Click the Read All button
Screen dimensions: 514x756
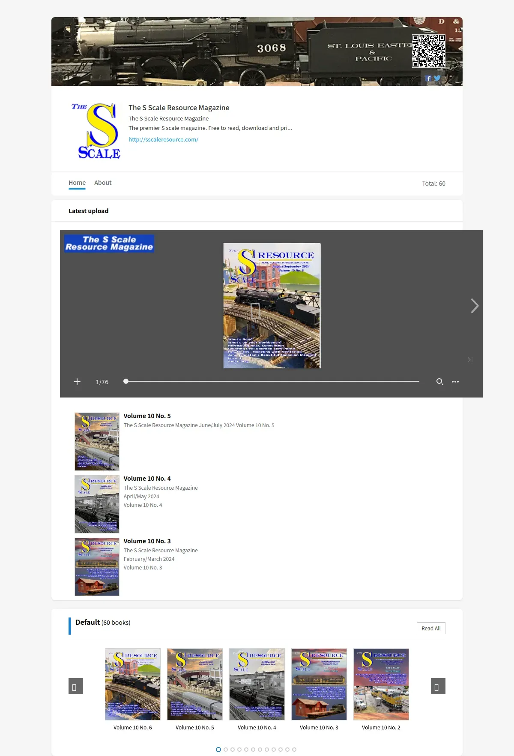(x=431, y=628)
